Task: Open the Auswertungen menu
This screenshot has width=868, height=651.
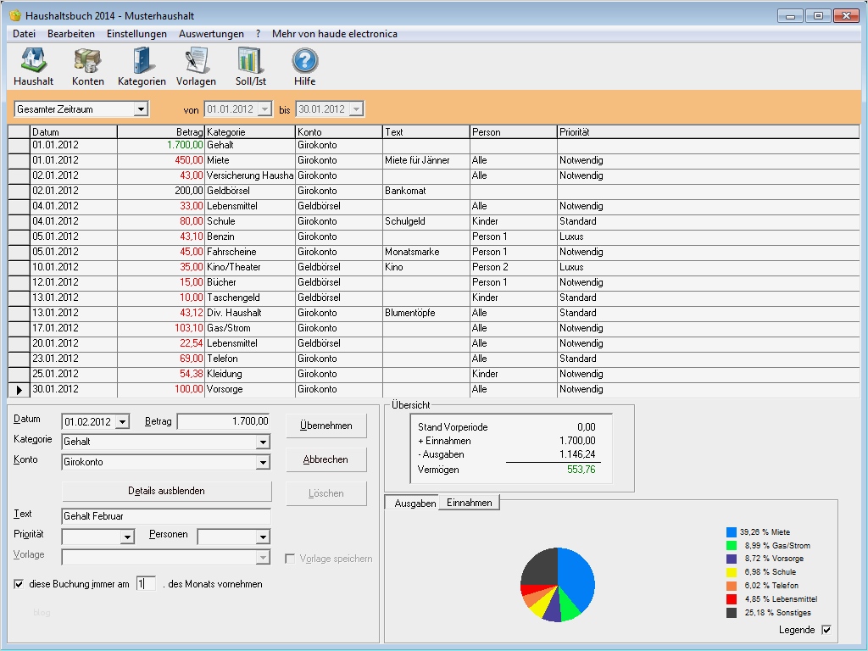Action: coord(210,33)
